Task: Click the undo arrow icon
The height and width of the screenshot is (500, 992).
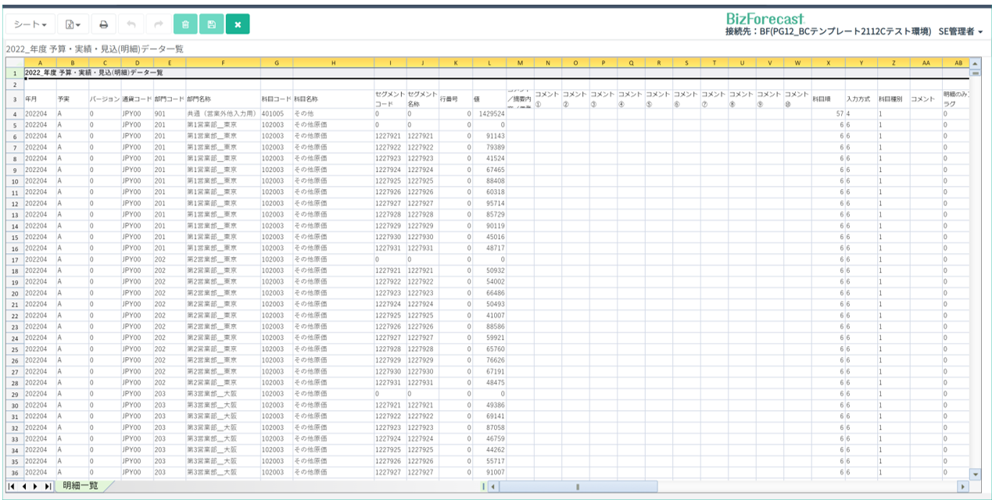Action: pyautogui.click(x=131, y=25)
